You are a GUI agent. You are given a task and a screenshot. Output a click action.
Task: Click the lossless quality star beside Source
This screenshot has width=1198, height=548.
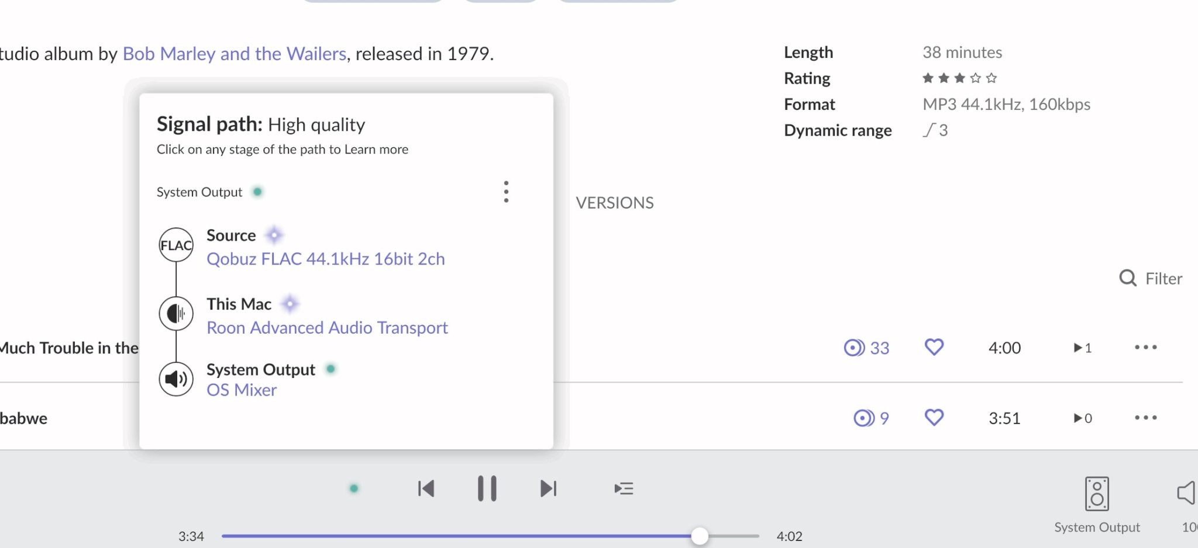274,235
